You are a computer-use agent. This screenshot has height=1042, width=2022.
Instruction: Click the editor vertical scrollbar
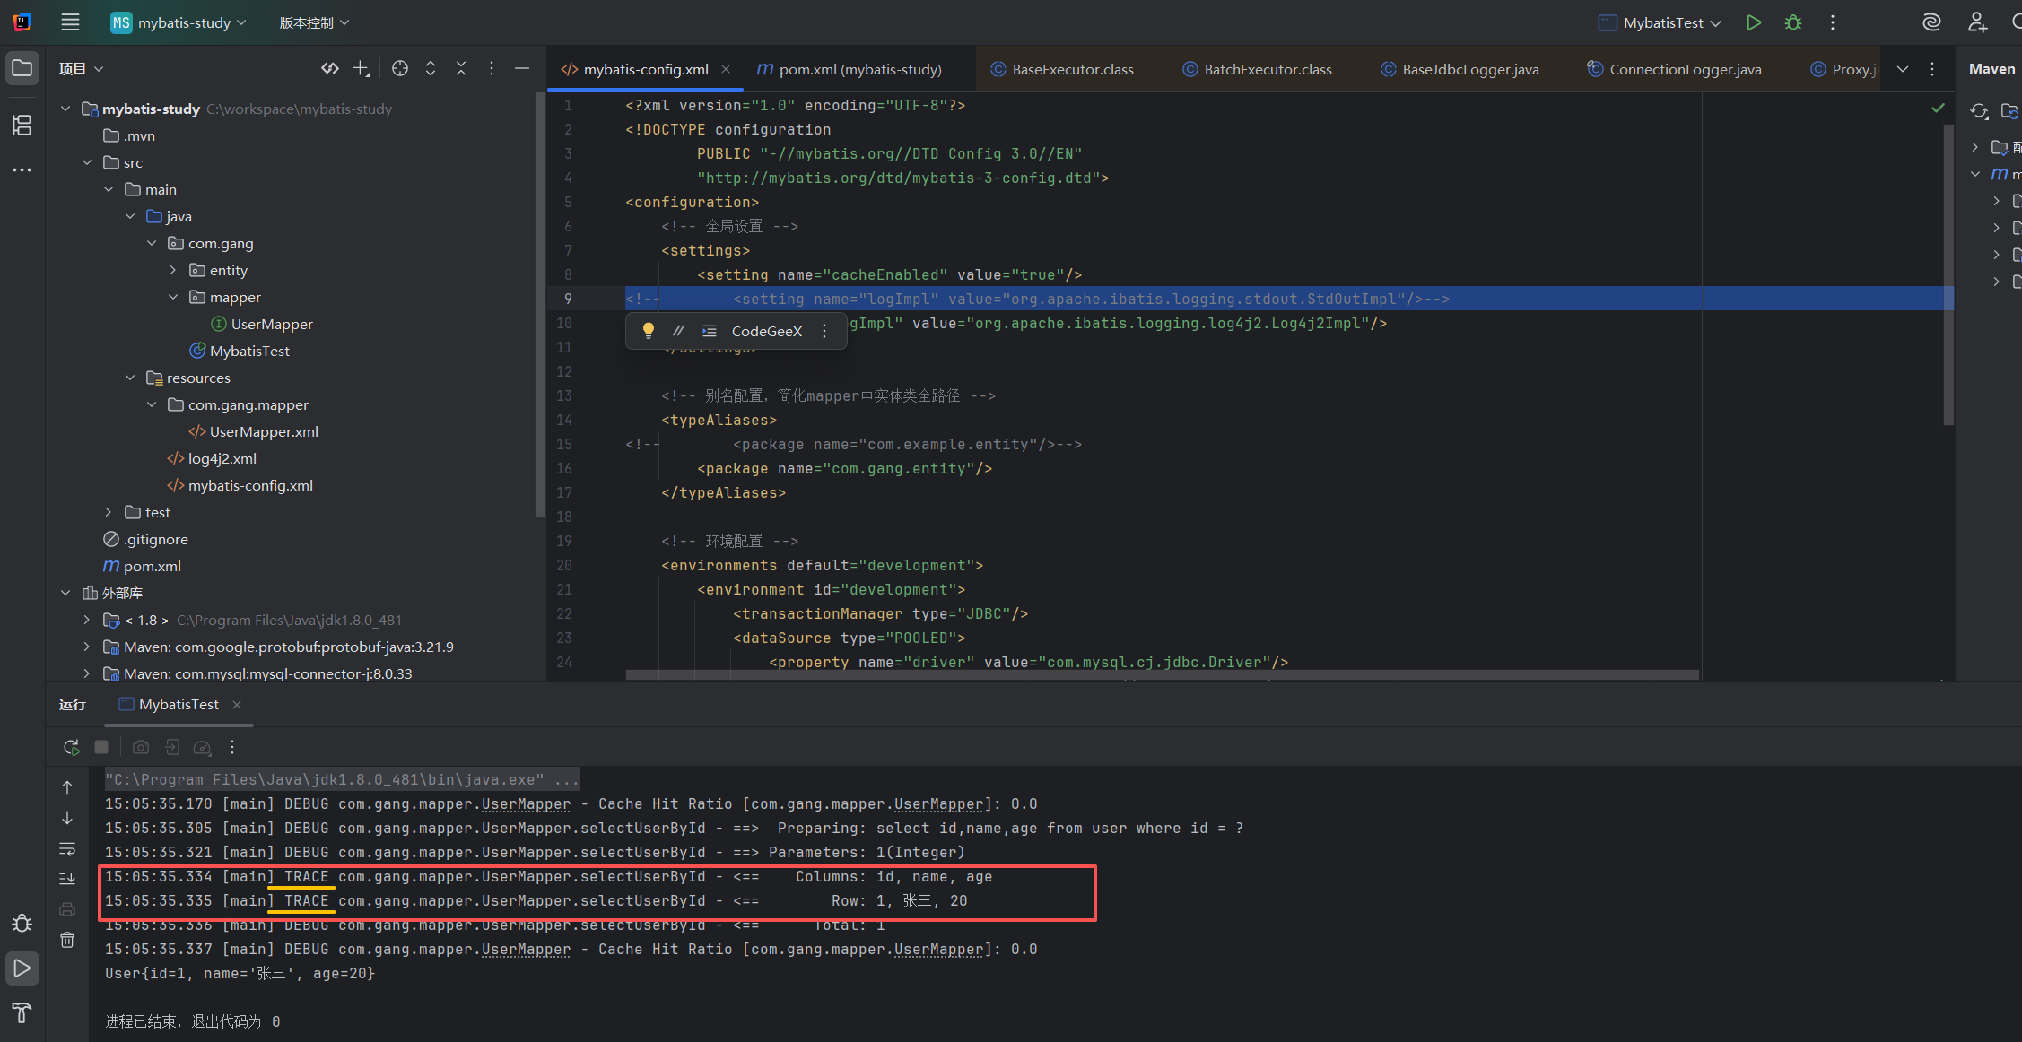pos(1948,274)
